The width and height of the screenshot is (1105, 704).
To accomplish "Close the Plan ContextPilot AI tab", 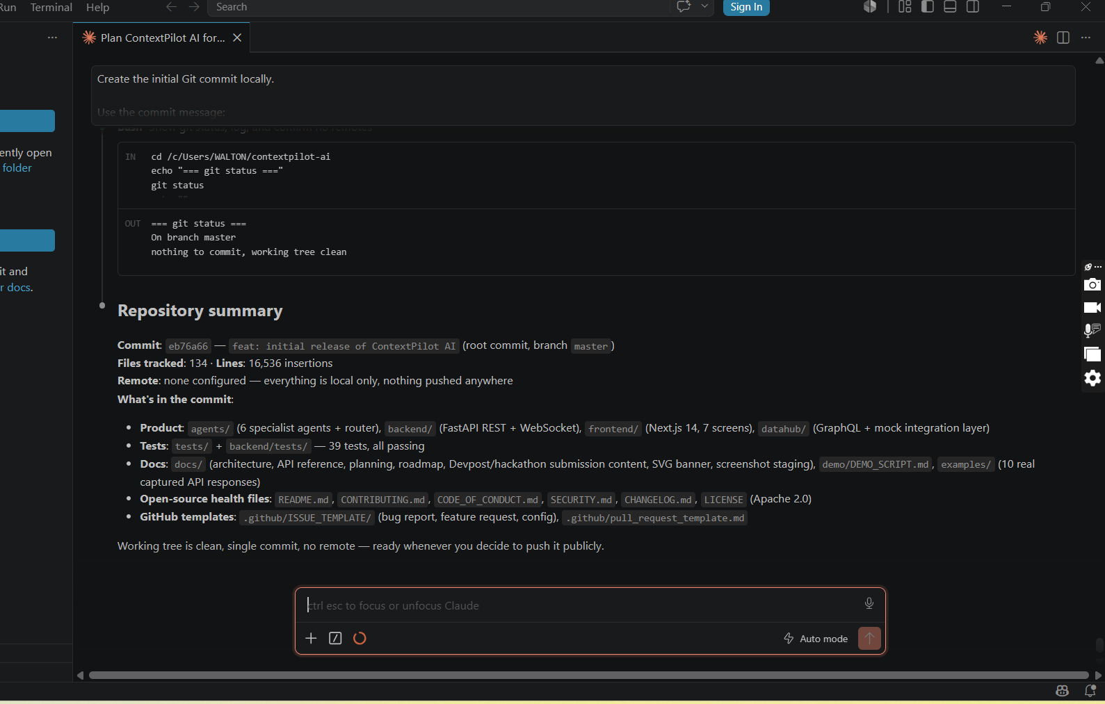I will tap(237, 38).
